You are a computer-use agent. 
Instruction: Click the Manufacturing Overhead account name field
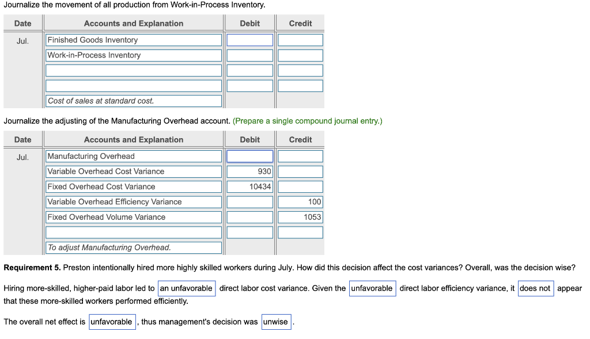tap(133, 156)
